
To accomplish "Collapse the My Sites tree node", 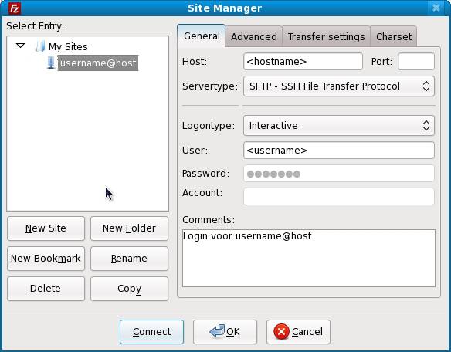I will [x=20, y=46].
